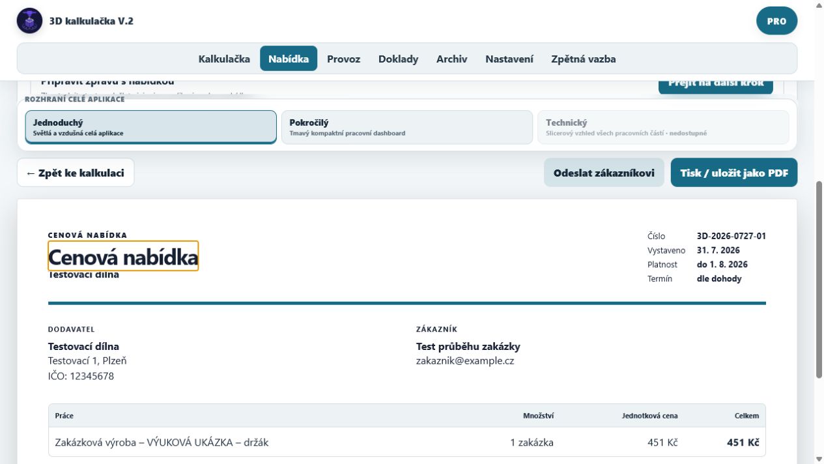
Task: Select the Jednoduchý interface mode
Action: click(x=150, y=127)
